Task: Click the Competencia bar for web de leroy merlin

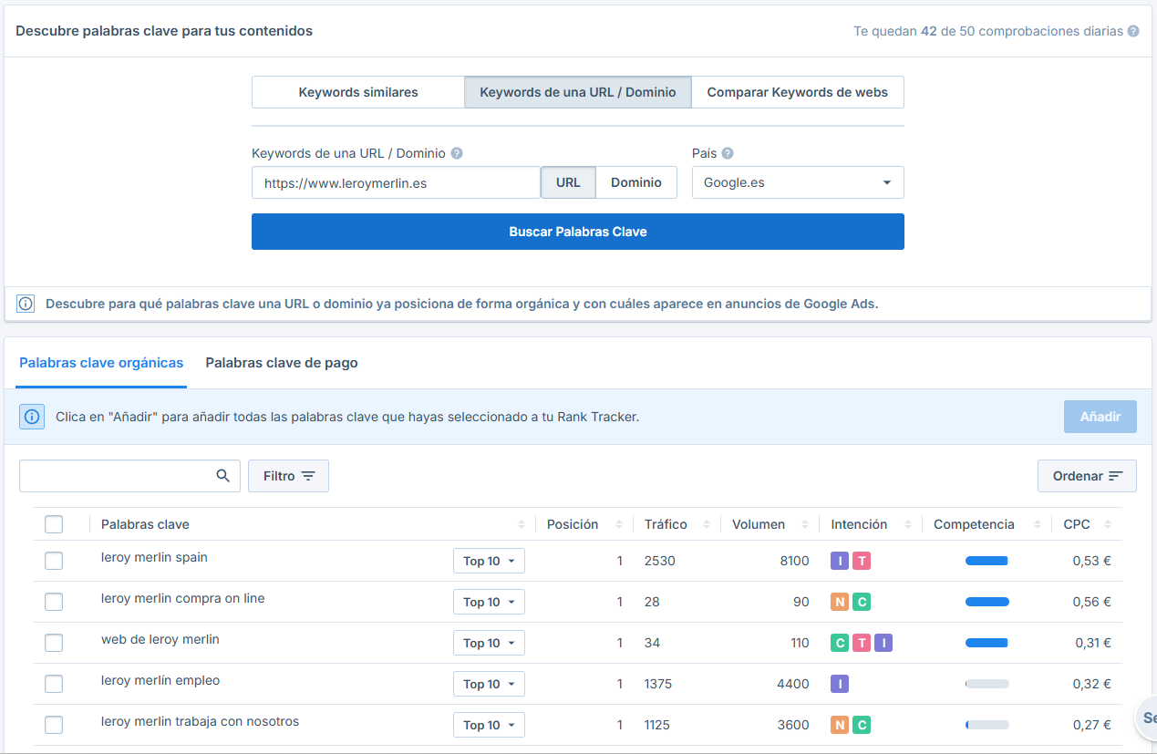Action: click(x=987, y=642)
